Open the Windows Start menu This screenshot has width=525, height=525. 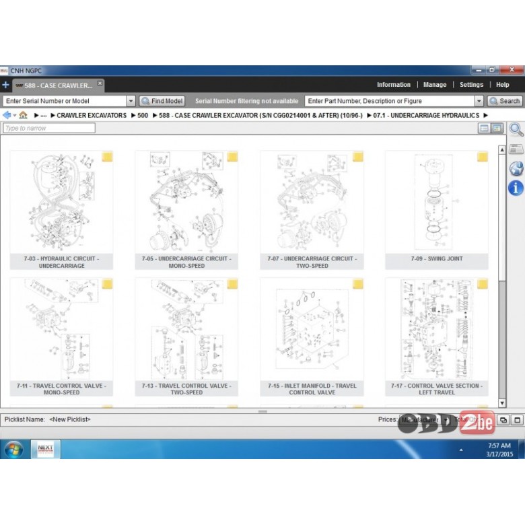point(13,450)
